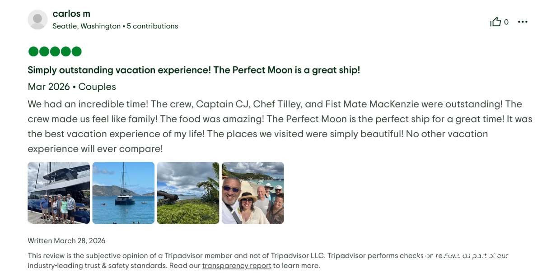Open the carlos m profile name
The image size is (542, 277).
pos(71,14)
